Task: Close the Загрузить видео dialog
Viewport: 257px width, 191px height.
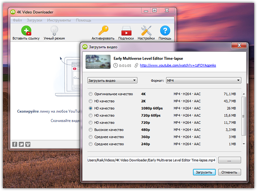Action: (x=239, y=45)
